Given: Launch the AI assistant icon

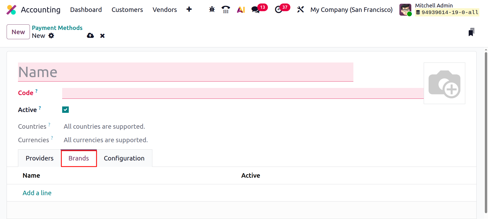Looking at the screenshot, I should tap(241, 10).
